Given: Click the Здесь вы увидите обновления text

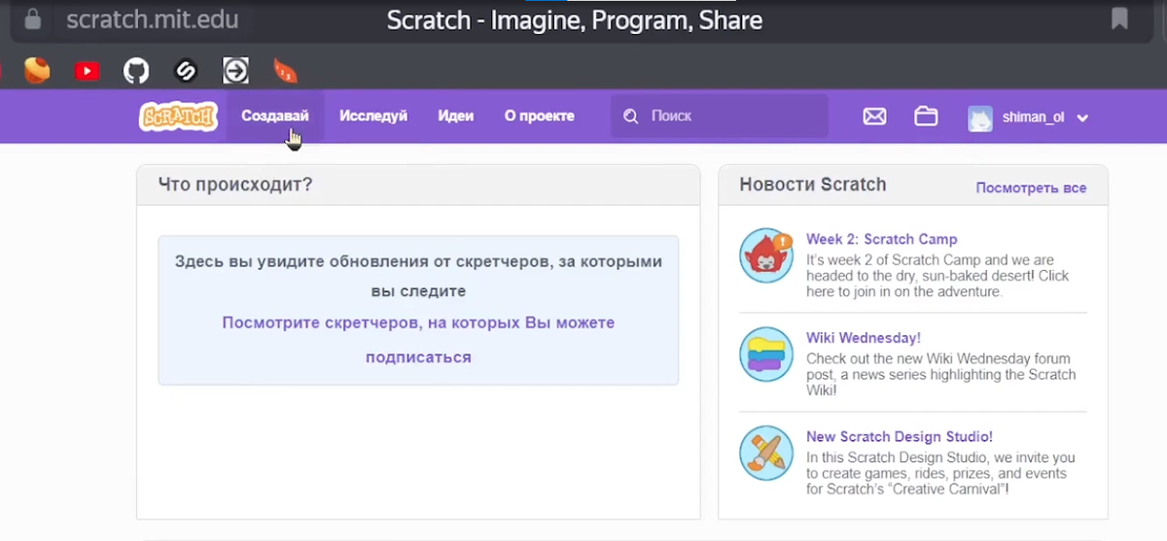Looking at the screenshot, I should (418, 276).
